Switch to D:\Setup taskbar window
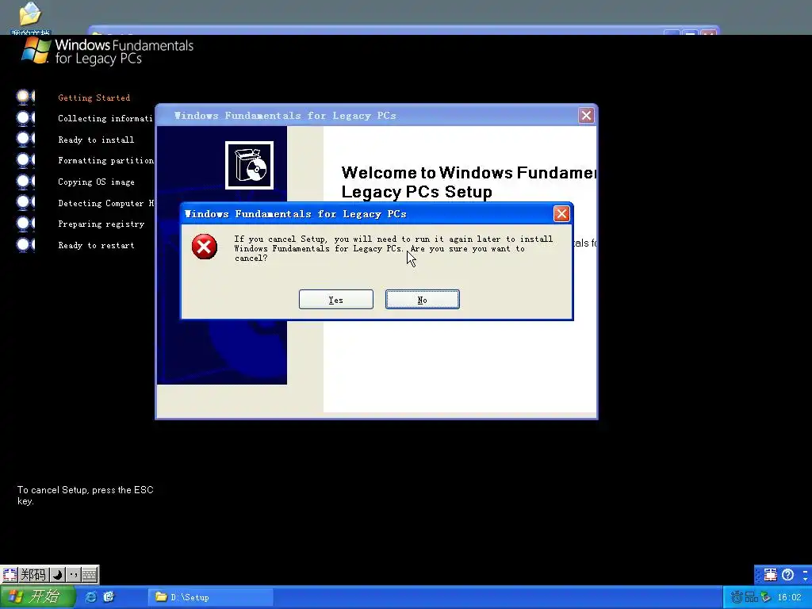The image size is (812, 609). point(211,597)
